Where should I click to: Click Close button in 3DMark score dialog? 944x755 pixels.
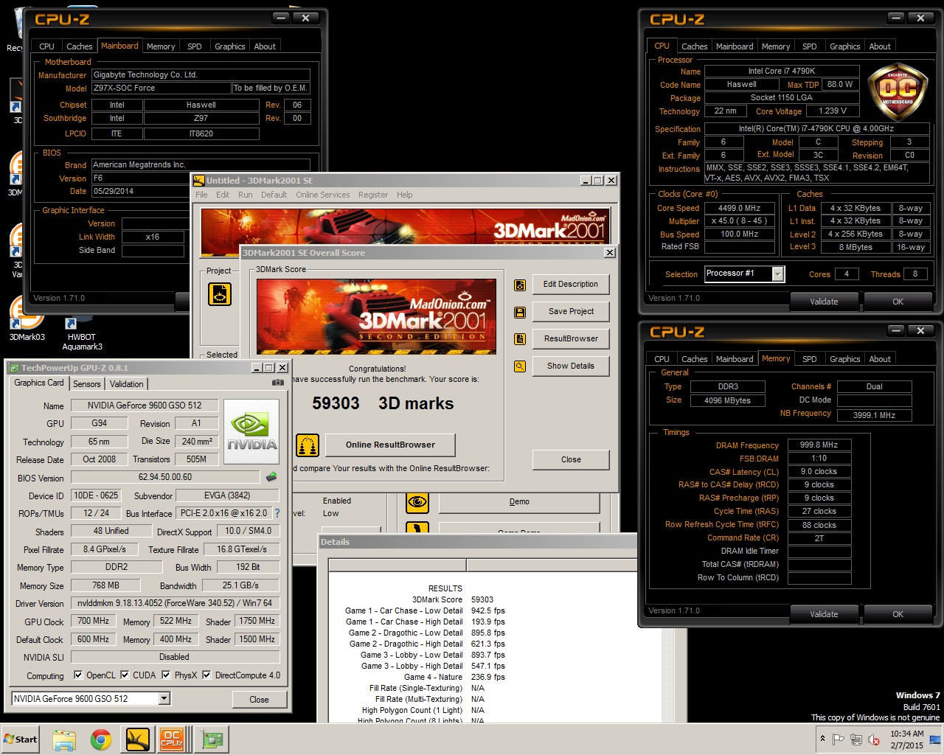(571, 459)
